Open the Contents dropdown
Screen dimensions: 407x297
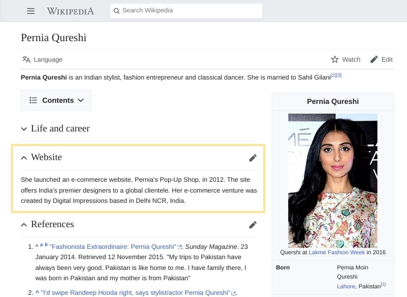coord(56,100)
